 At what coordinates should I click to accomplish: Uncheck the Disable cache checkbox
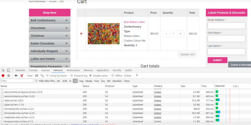90,75
